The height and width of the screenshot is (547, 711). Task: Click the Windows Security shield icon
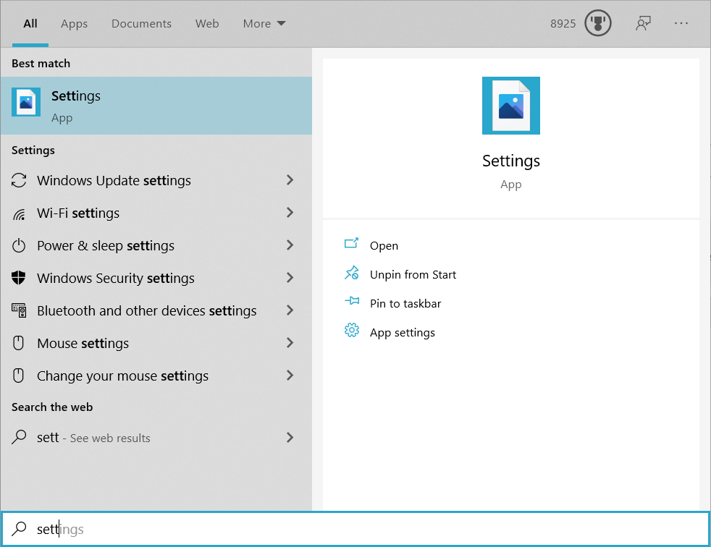19,278
